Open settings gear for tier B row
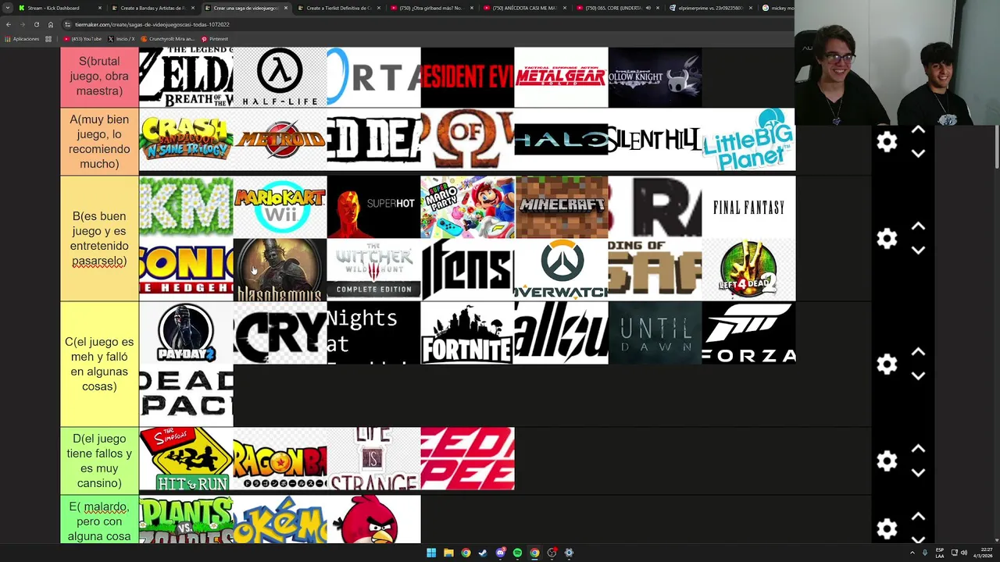This screenshot has width=1000, height=562. pos(887,238)
